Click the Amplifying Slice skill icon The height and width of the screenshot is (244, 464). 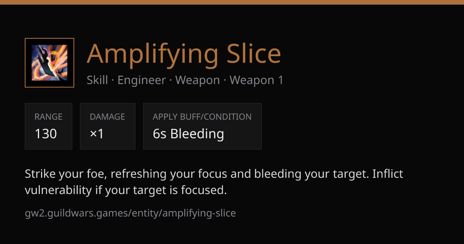pos(49,63)
